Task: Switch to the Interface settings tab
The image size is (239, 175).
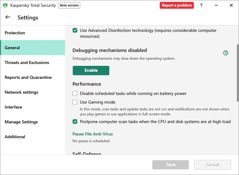Action: tap(13, 107)
